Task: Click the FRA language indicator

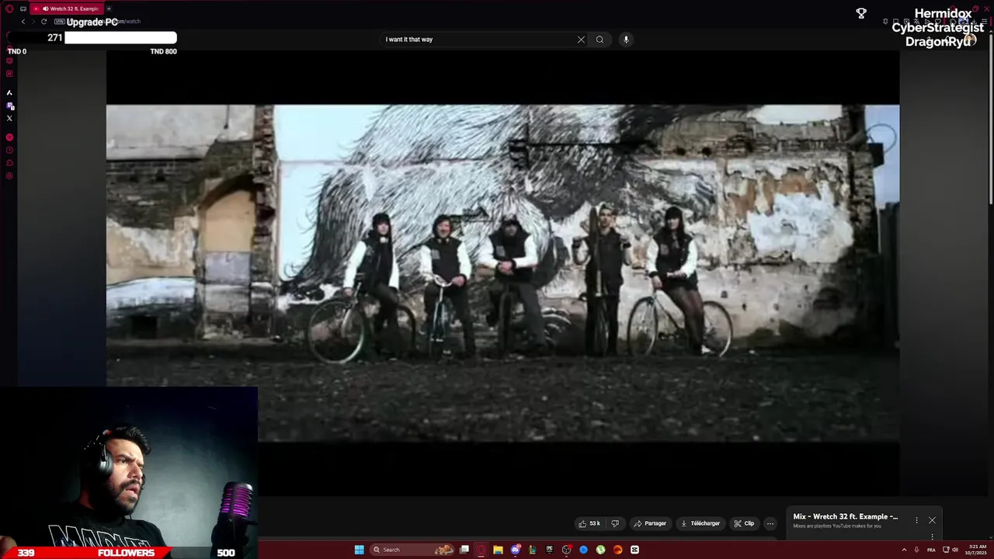Action: pos(931,550)
